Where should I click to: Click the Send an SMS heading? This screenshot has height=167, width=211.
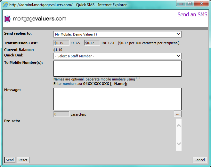192,14
